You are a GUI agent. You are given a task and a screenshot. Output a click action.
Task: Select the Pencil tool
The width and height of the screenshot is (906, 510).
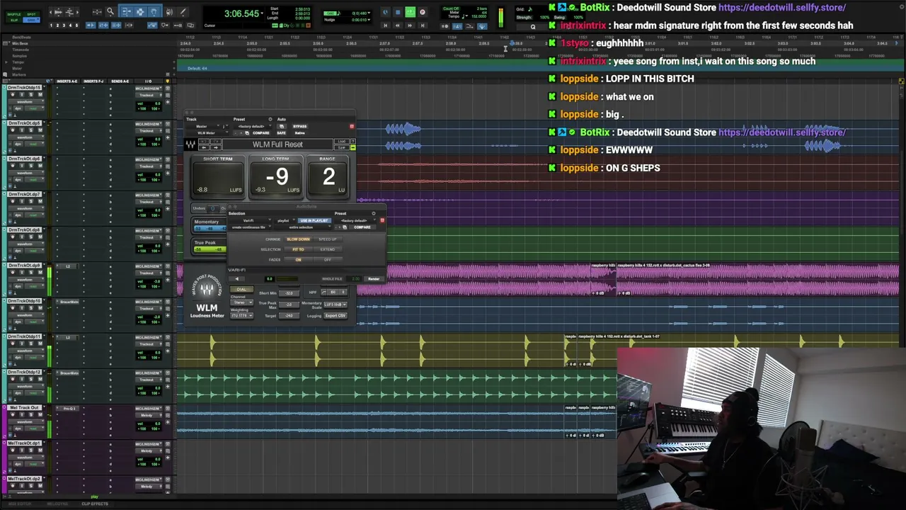[183, 11]
